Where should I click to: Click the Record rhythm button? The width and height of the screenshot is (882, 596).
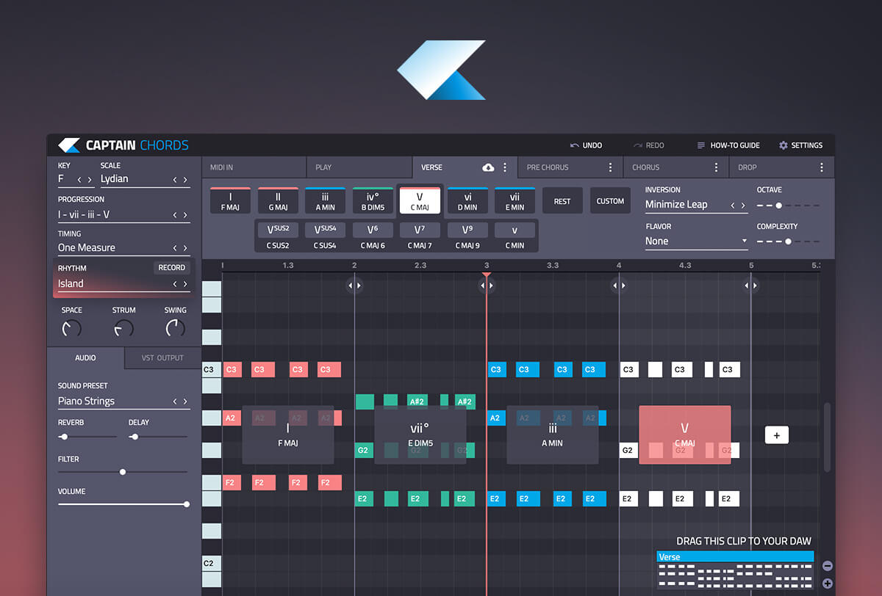172,268
